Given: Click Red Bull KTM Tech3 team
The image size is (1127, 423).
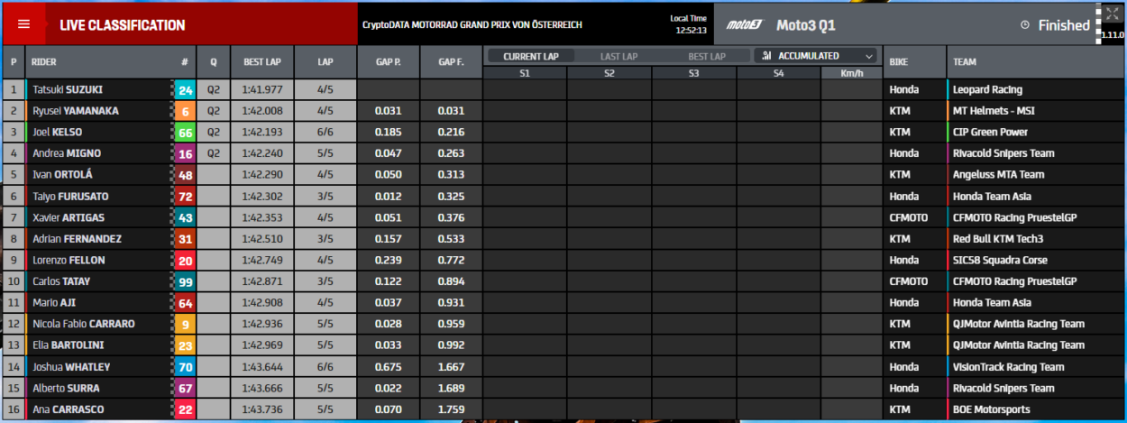Looking at the screenshot, I should 997,239.
